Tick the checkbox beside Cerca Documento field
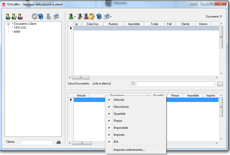Screen dimensions: 230x155 [x=133, y=83]
